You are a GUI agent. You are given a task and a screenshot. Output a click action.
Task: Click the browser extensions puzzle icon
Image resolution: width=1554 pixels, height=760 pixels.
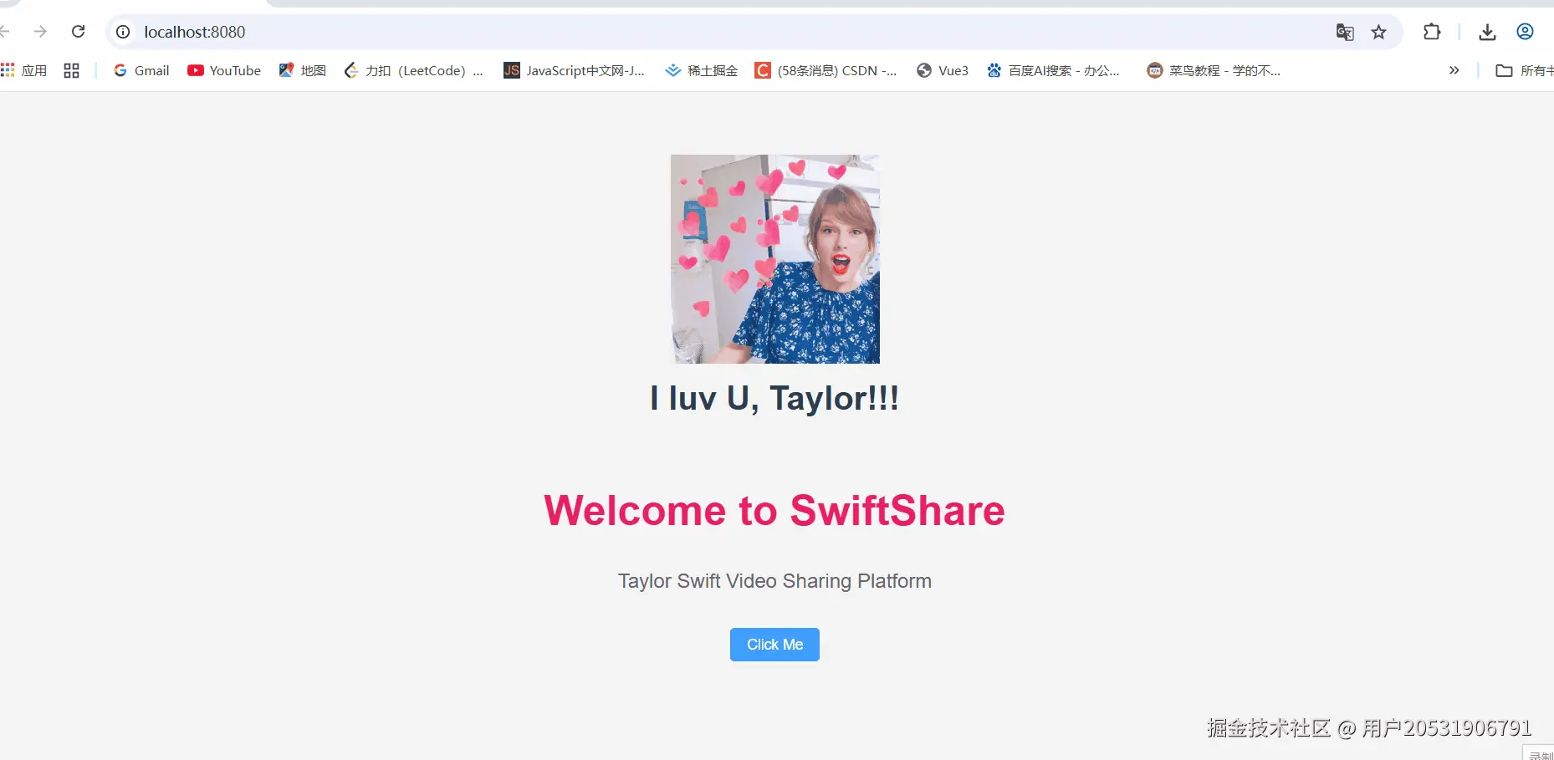pos(1432,32)
